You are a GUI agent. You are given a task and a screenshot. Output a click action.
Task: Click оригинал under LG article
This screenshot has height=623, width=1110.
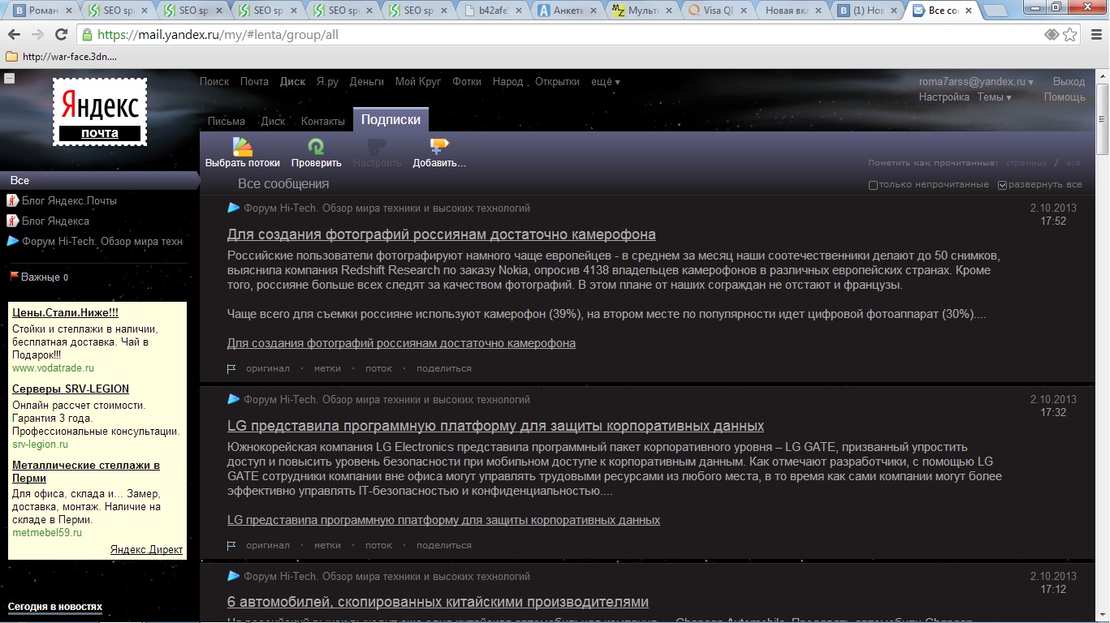[x=268, y=545]
